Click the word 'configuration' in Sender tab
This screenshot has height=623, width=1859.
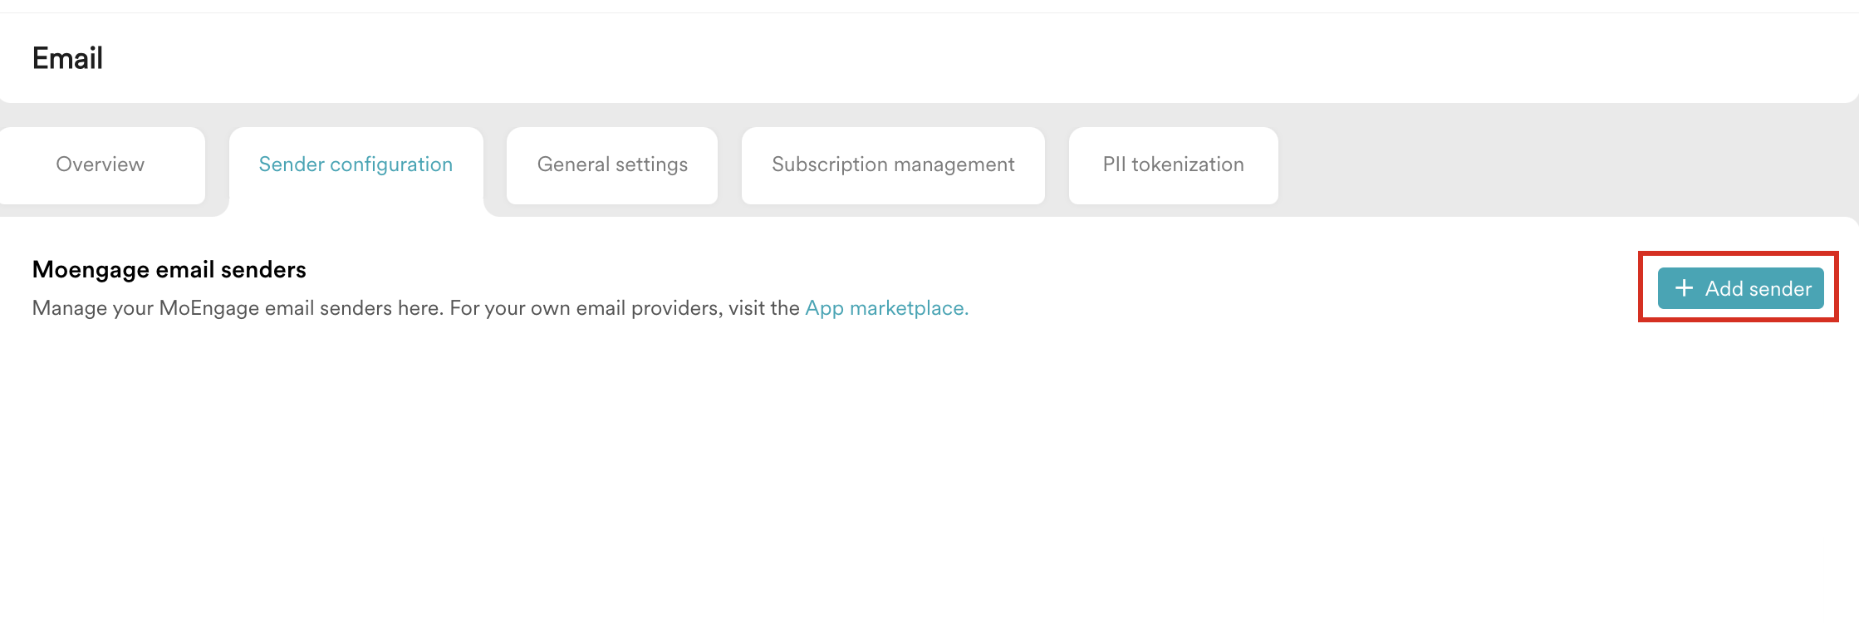[x=391, y=164]
